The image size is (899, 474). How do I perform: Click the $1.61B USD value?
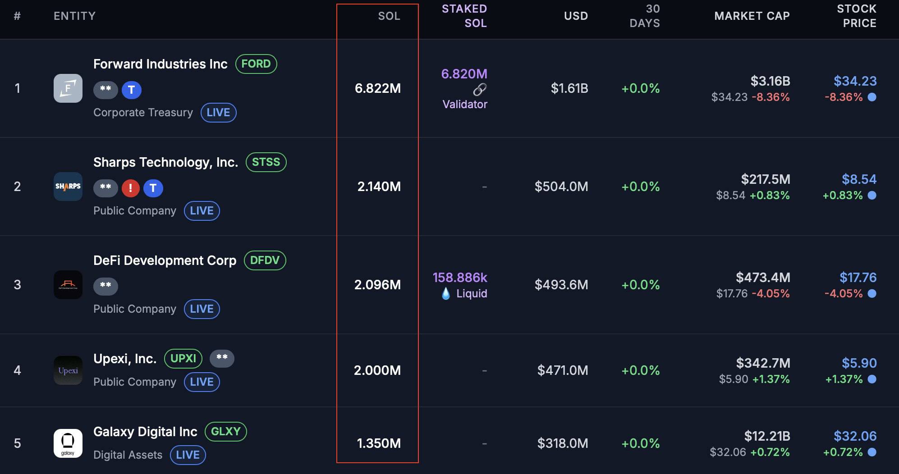[x=569, y=88]
